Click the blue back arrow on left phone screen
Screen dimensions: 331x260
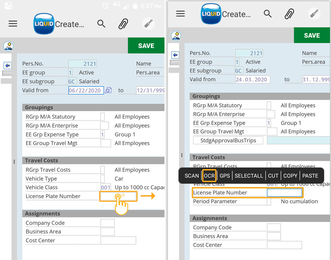[x=8, y=65]
